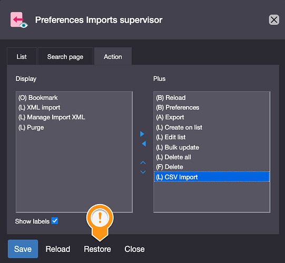Image resolution: width=285 pixels, height=263 pixels.
Task: Click the Close text button
Action: pyautogui.click(x=134, y=249)
